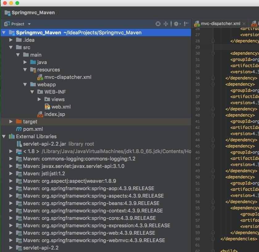
Task: Click the webapp folder icon
Action: [x=33, y=84]
